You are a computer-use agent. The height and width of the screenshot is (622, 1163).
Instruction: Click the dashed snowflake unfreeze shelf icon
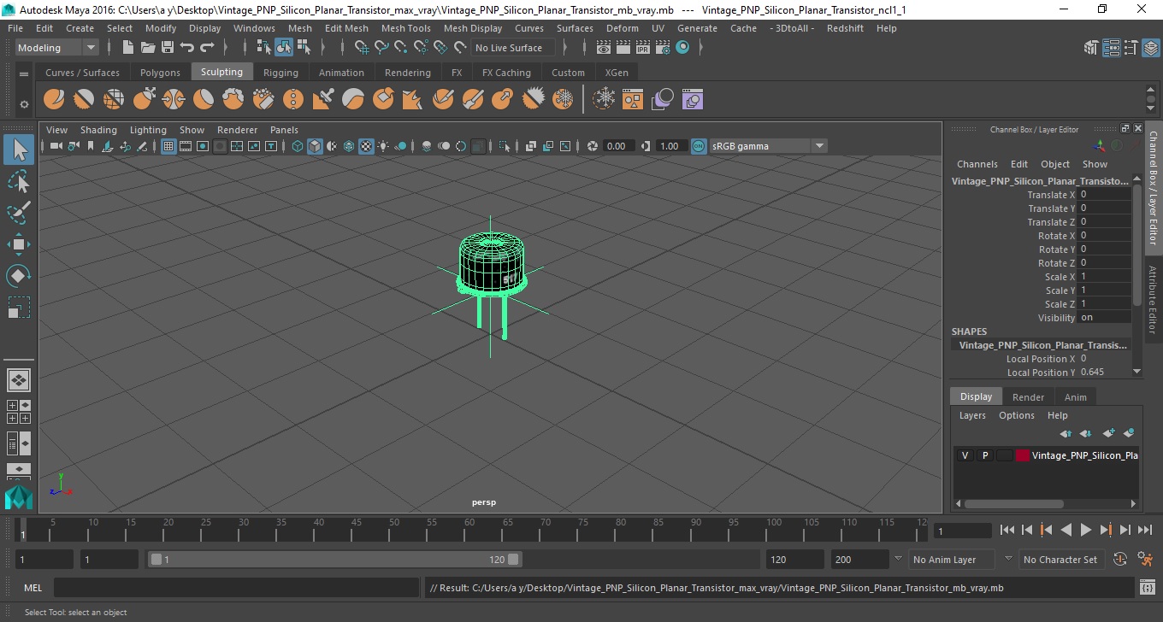[x=605, y=100]
